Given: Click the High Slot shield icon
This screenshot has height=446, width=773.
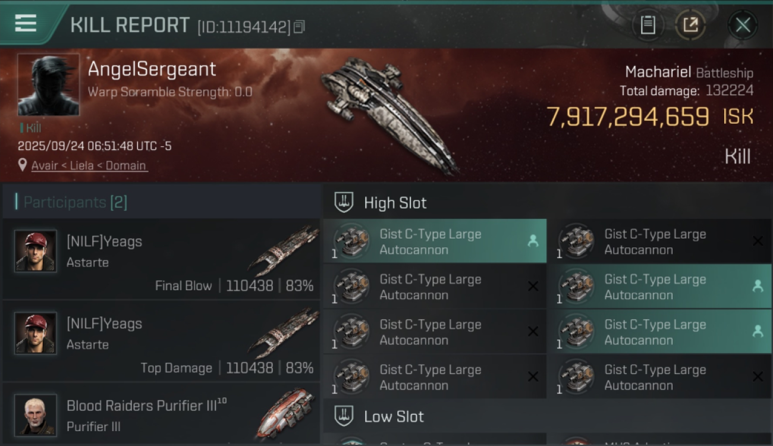Looking at the screenshot, I should point(344,202).
